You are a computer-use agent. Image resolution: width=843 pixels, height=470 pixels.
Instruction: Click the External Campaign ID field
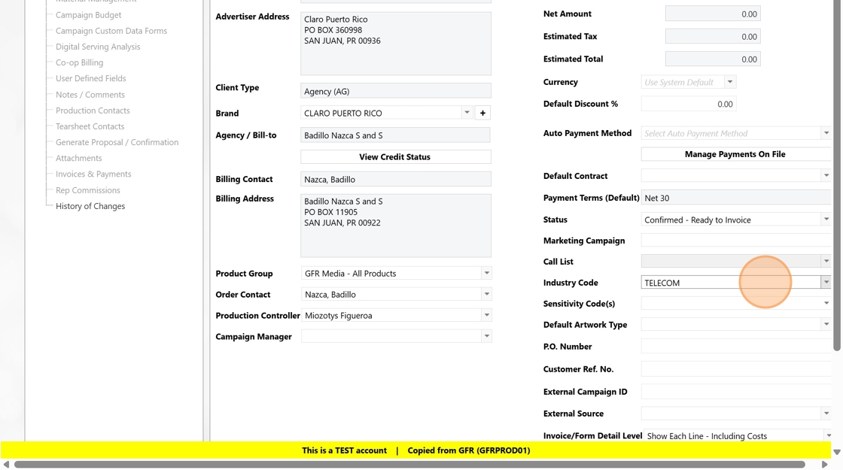[736, 391]
